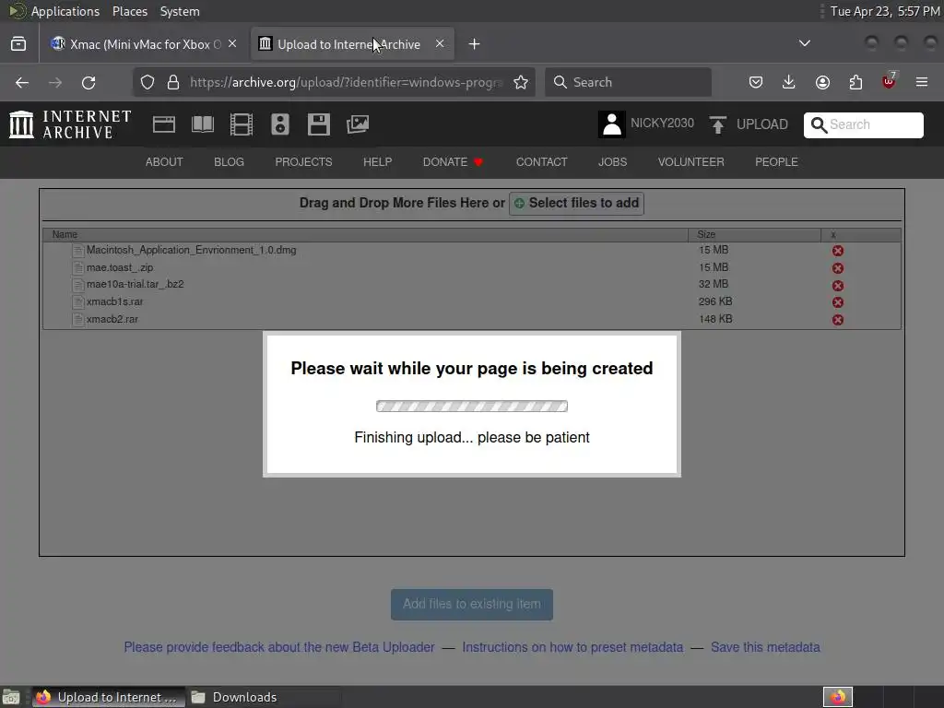Open Firefox View icon in tab bar
Viewport: 944px width, 708px height.
pyautogui.click(x=18, y=44)
